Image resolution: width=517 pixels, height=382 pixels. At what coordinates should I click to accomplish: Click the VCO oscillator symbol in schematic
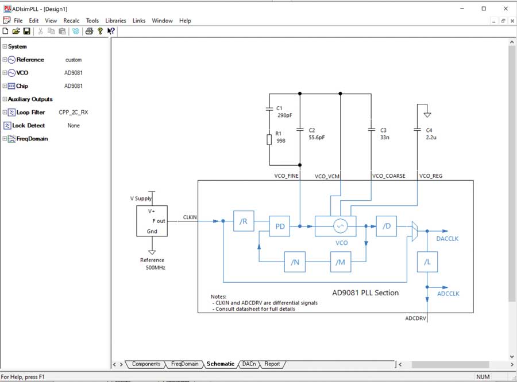(340, 226)
